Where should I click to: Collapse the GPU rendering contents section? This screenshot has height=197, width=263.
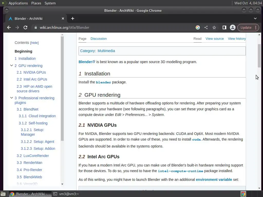tap(12, 65)
